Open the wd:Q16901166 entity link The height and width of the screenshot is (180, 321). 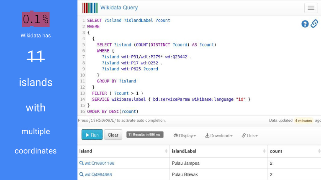(x=99, y=163)
